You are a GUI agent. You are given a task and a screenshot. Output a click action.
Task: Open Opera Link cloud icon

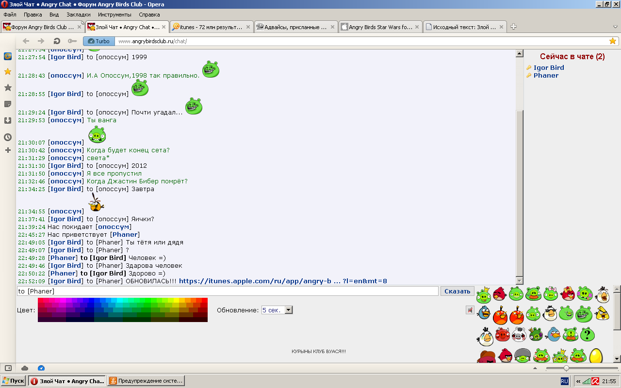pos(25,368)
